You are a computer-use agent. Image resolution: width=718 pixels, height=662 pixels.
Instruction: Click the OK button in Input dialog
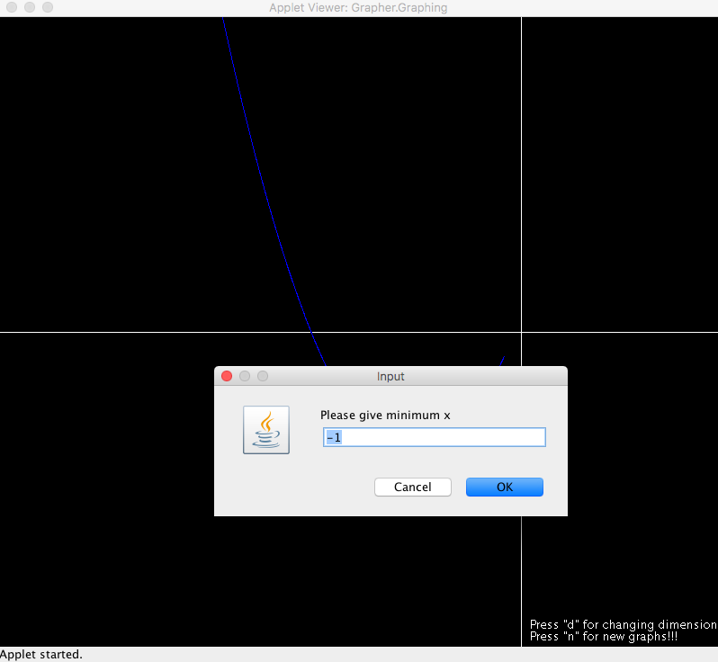pyautogui.click(x=505, y=488)
